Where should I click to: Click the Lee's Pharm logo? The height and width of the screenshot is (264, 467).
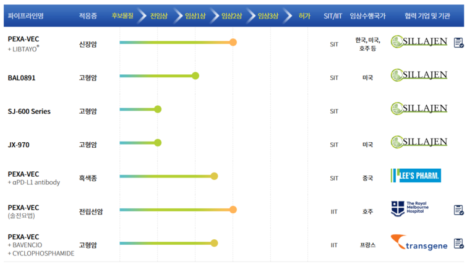coord(416,176)
